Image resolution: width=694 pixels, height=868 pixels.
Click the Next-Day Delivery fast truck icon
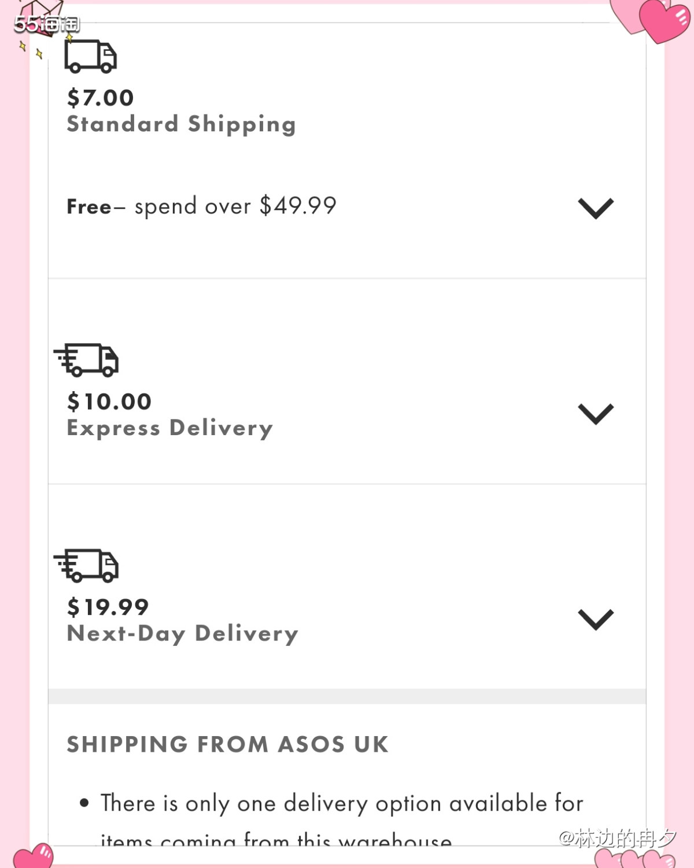86,565
